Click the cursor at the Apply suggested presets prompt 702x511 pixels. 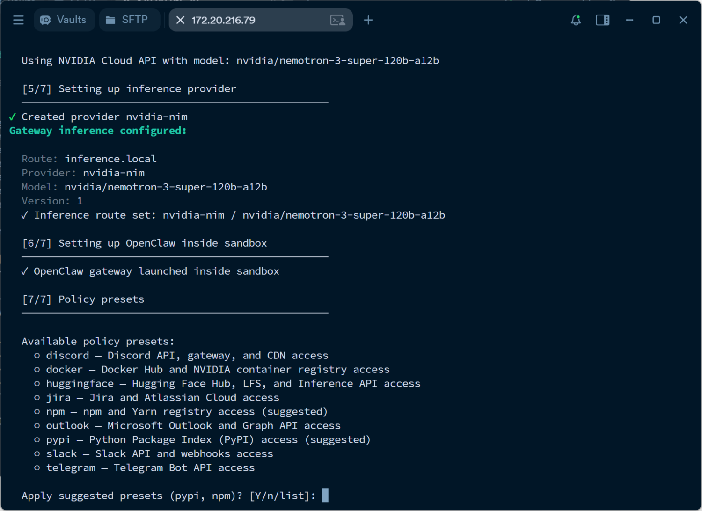tap(325, 495)
